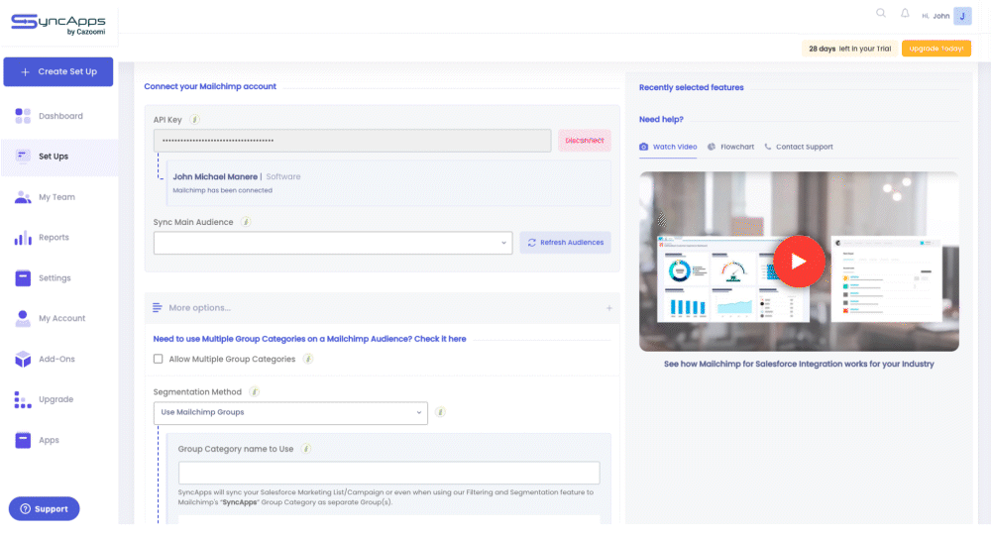Click the Mailchimp has been connected text
991x537 pixels.
pos(222,190)
